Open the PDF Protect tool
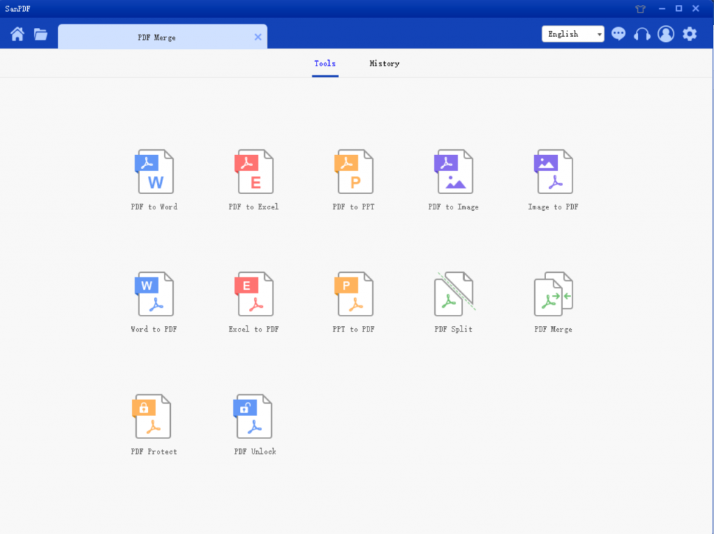Image resolution: width=714 pixels, height=534 pixels. [154, 417]
